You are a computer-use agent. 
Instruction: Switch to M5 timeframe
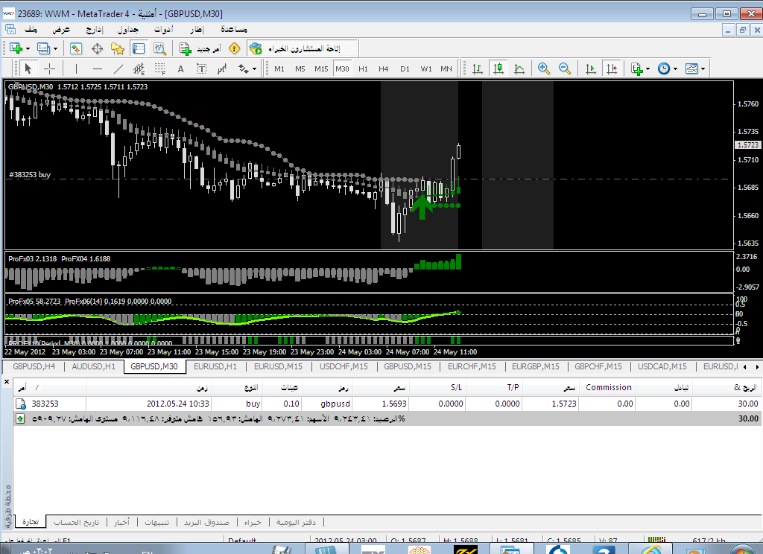(x=300, y=69)
